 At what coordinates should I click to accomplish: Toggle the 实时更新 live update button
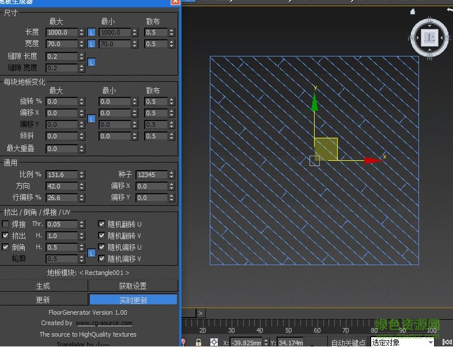tap(133, 300)
